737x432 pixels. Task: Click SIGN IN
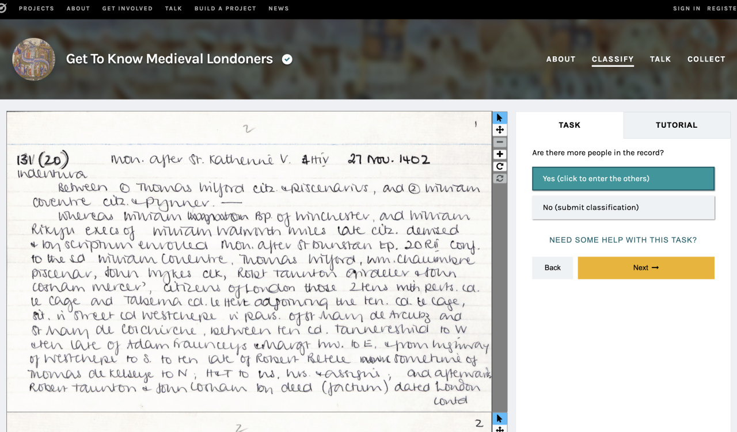[687, 9]
